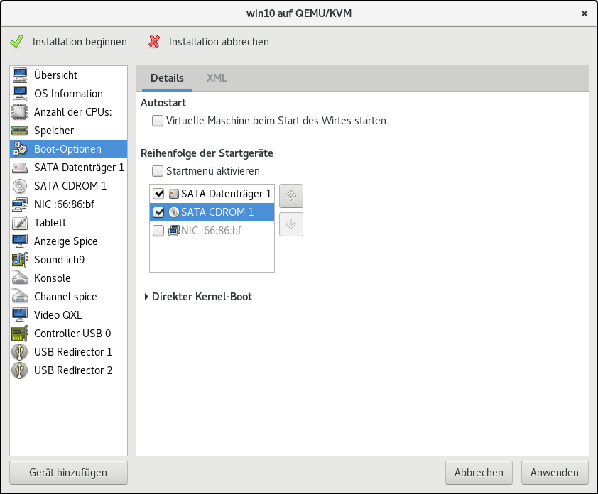Open Tablett entry text
The width and height of the screenshot is (598, 494).
pos(50,223)
